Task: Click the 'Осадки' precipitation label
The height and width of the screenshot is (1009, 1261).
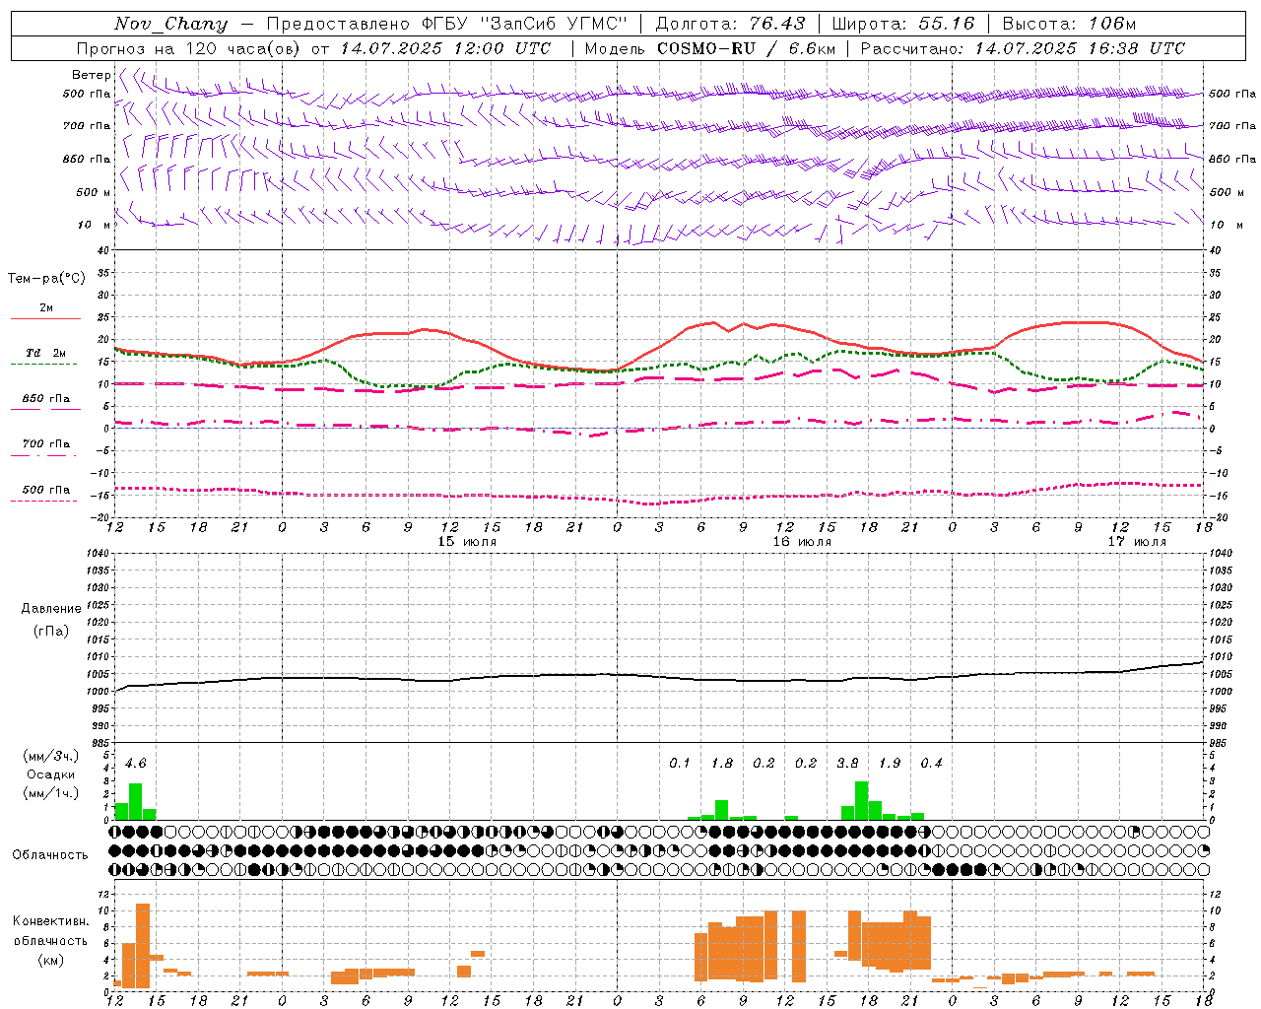Action: (50, 774)
